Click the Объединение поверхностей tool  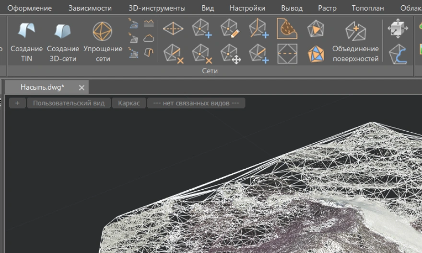click(x=355, y=41)
